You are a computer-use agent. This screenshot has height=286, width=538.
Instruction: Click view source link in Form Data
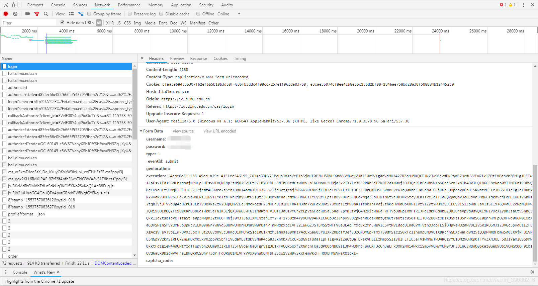tap(183, 131)
